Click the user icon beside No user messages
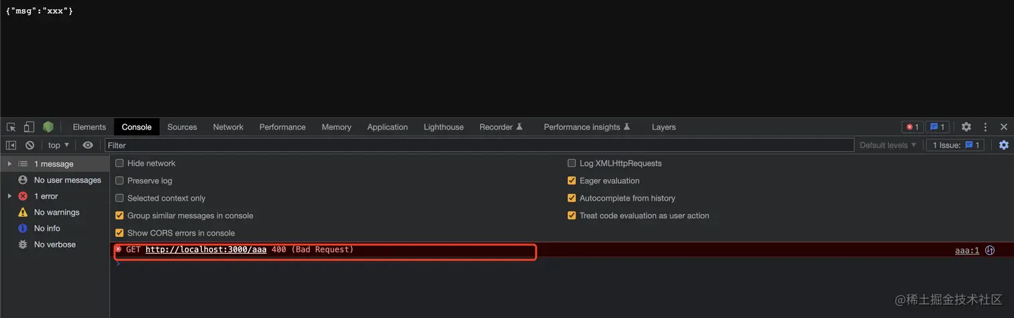Image resolution: width=1014 pixels, height=318 pixels. click(23, 180)
